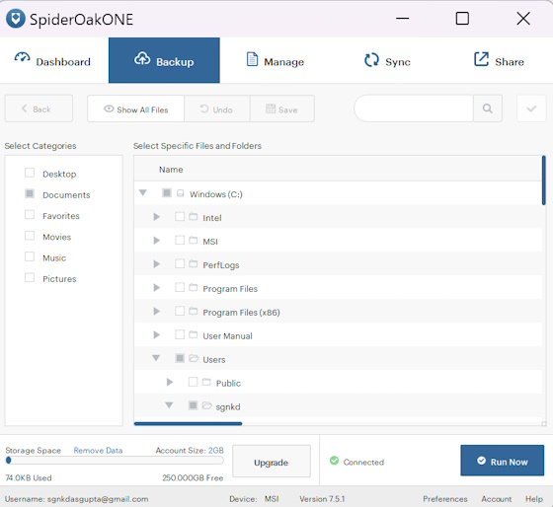Collapse the Users folder
Viewport: 553px width, 507px height.
[156, 358]
